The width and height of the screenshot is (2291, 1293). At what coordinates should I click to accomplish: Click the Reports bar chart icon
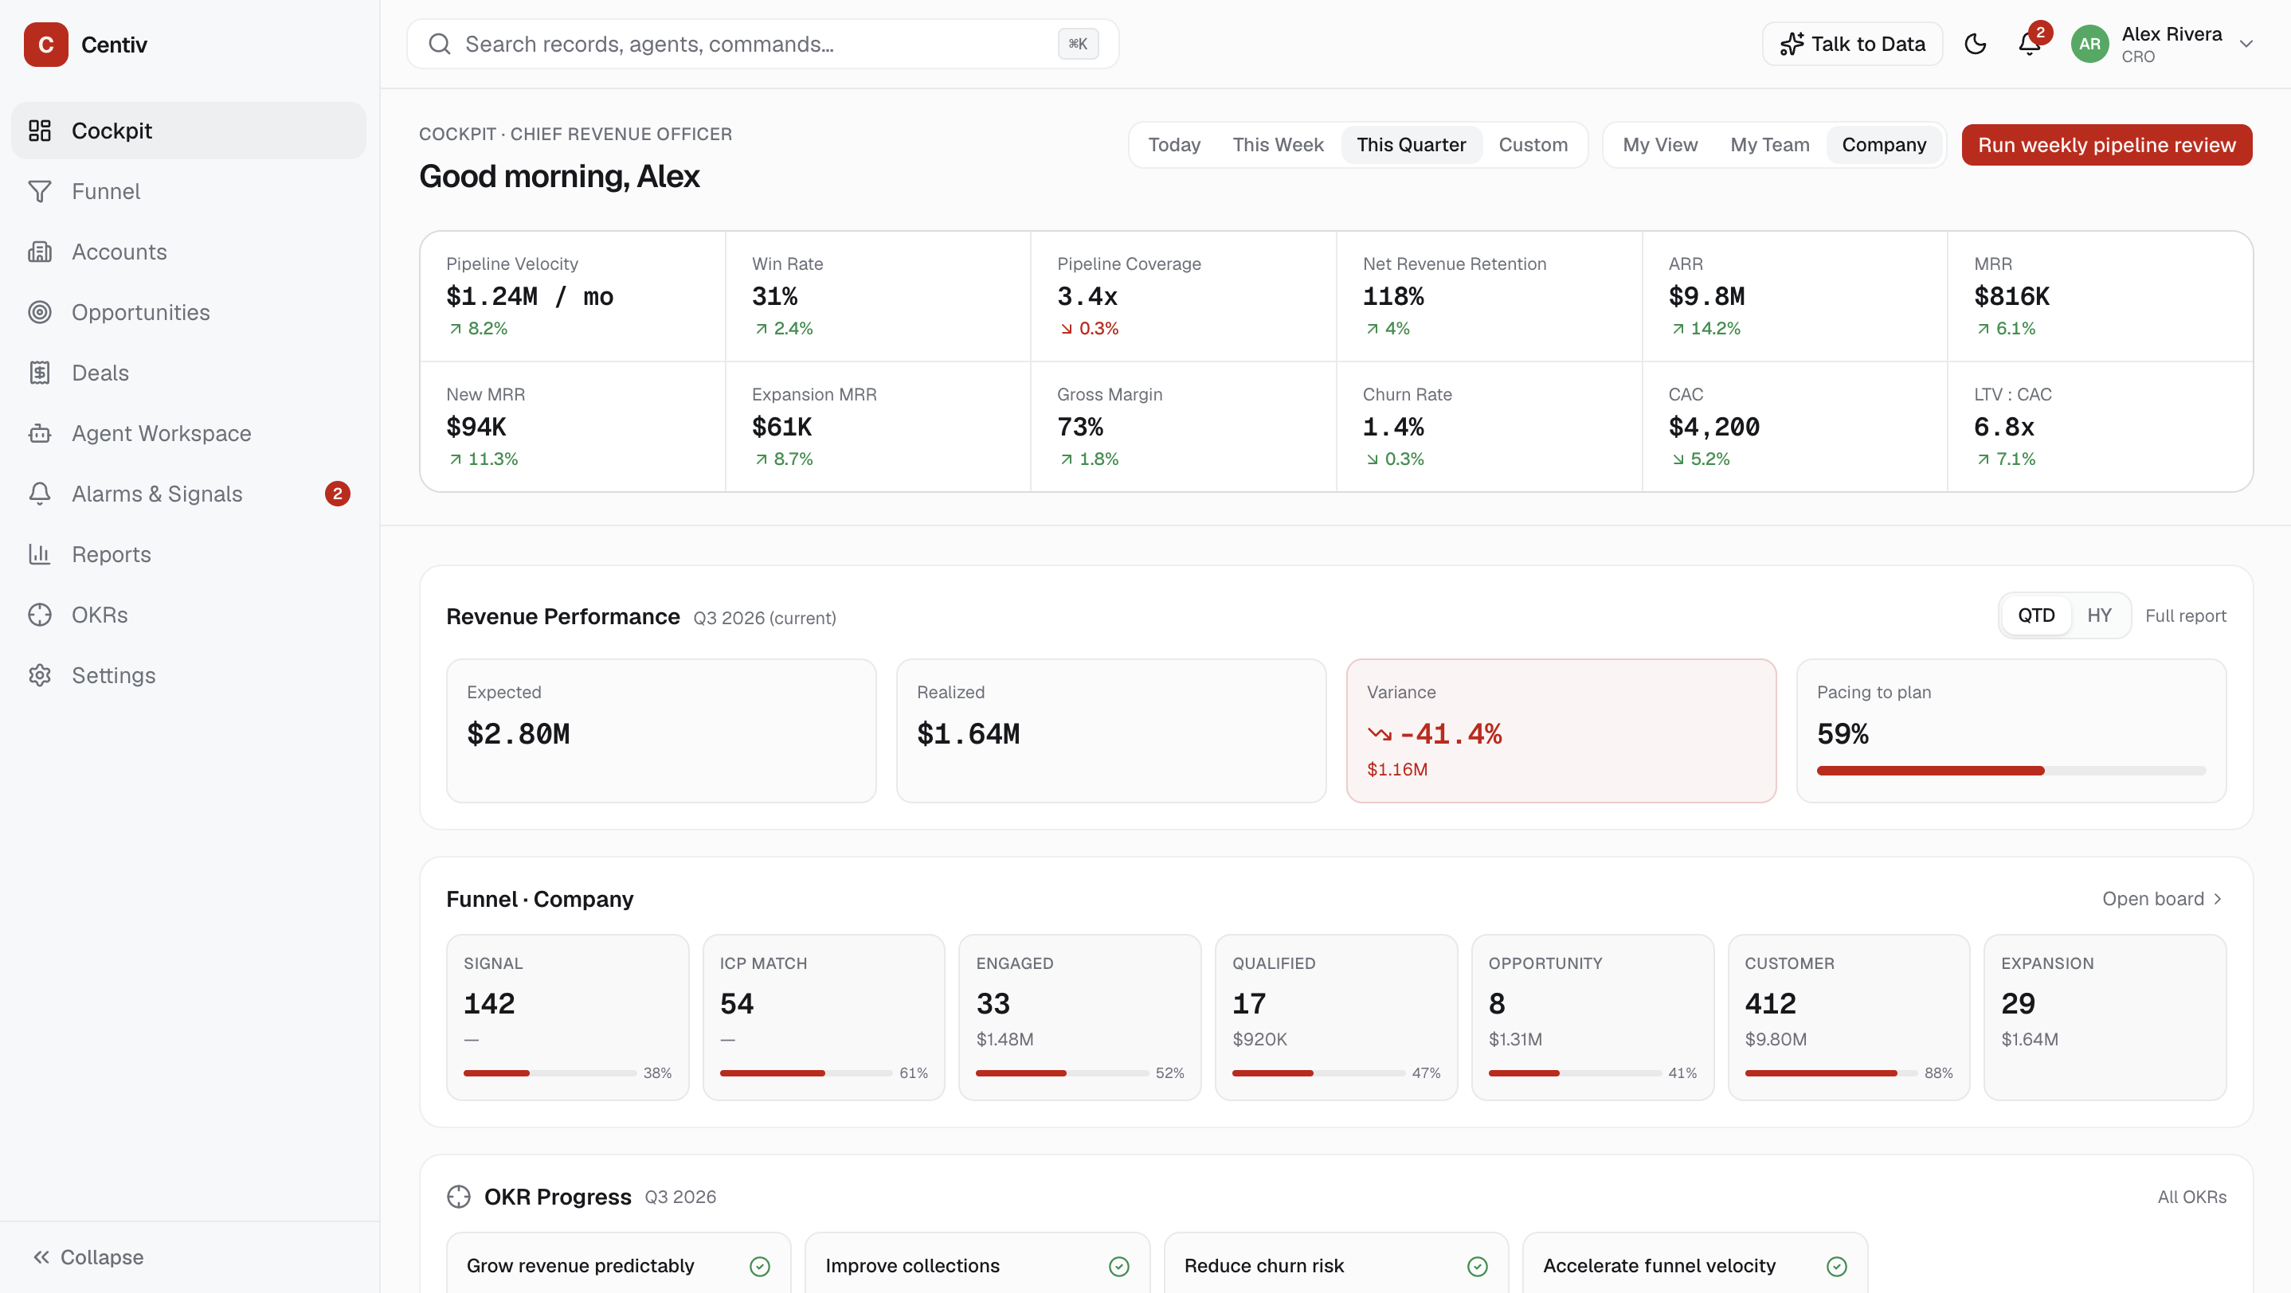(x=40, y=553)
